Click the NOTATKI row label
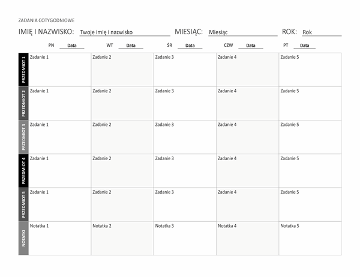This screenshot has width=360, height=277. [x=23, y=238]
